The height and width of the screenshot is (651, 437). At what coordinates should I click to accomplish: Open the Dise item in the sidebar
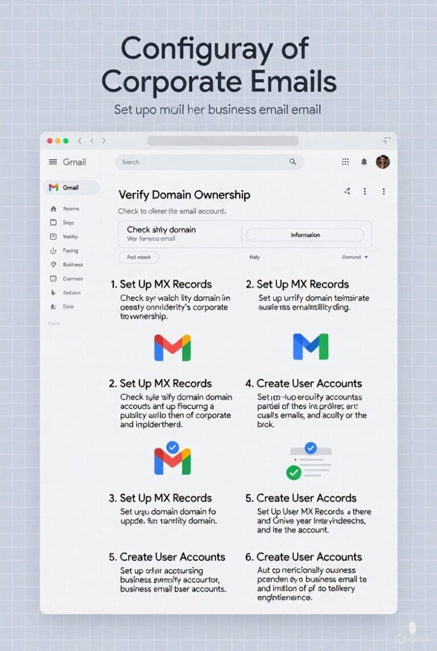tap(62, 306)
